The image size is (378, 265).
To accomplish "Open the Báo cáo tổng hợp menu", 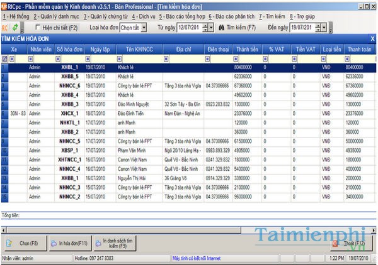I will pyautogui.click(x=181, y=16).
